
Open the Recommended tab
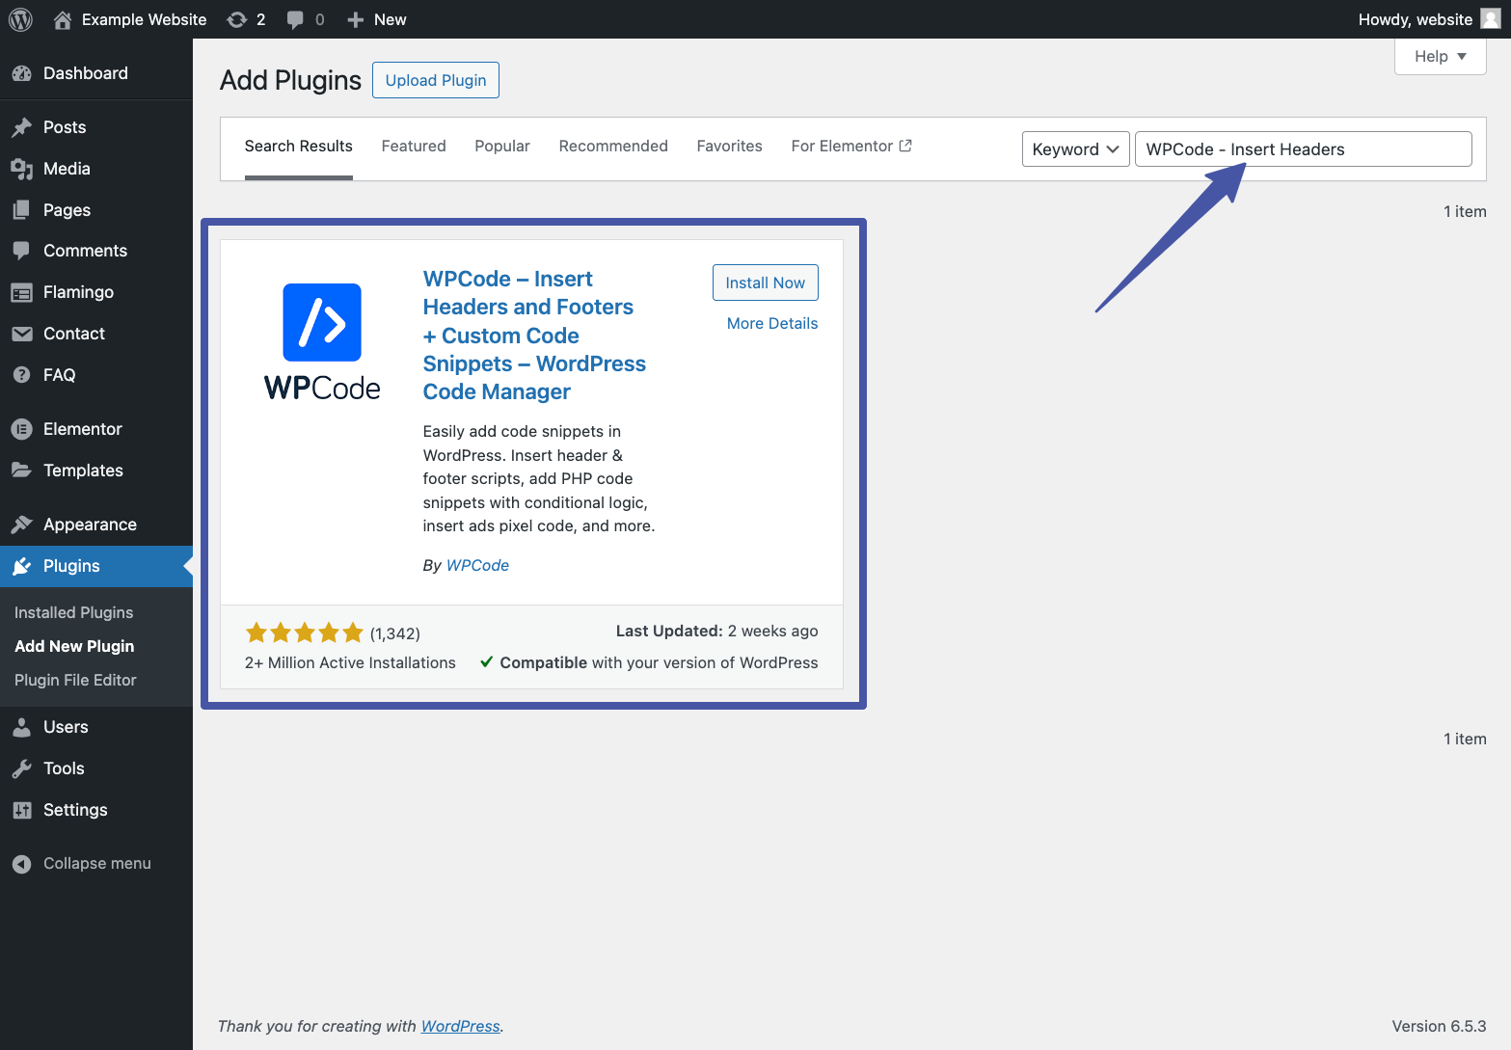613,147
